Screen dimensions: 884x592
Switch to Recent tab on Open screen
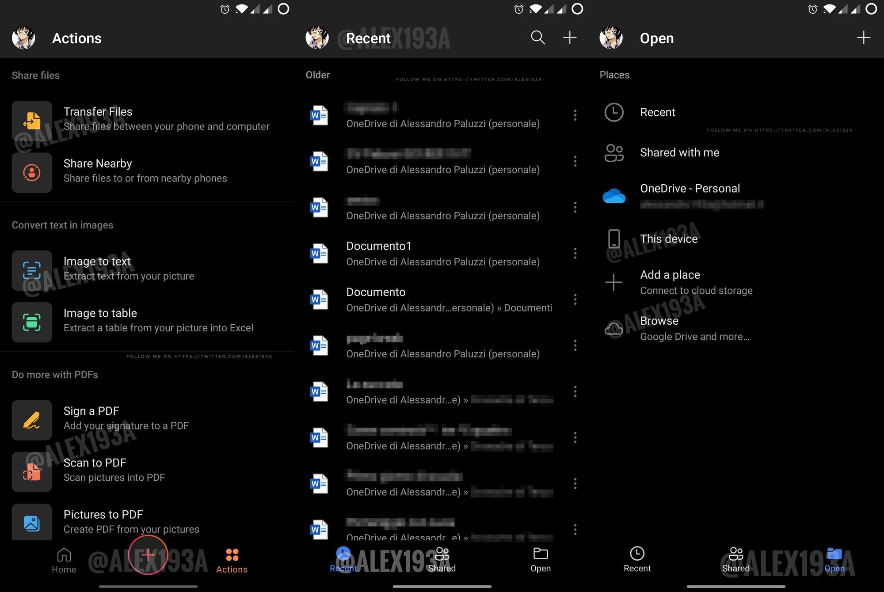[637, 559]
